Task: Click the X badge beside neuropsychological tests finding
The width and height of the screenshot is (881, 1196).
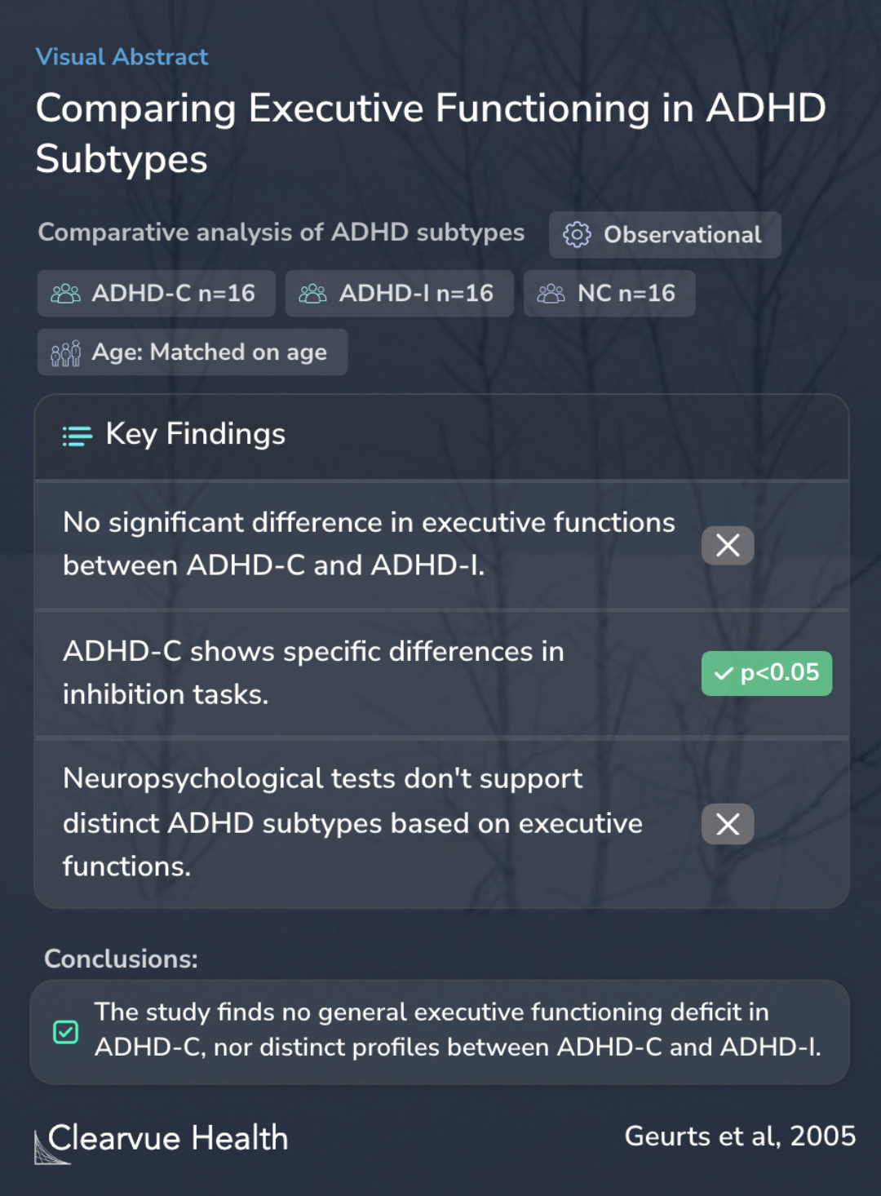Action: click(x=728, y=824)
